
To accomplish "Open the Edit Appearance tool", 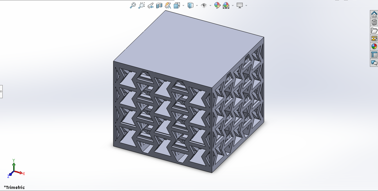I will tap(217, 5).
